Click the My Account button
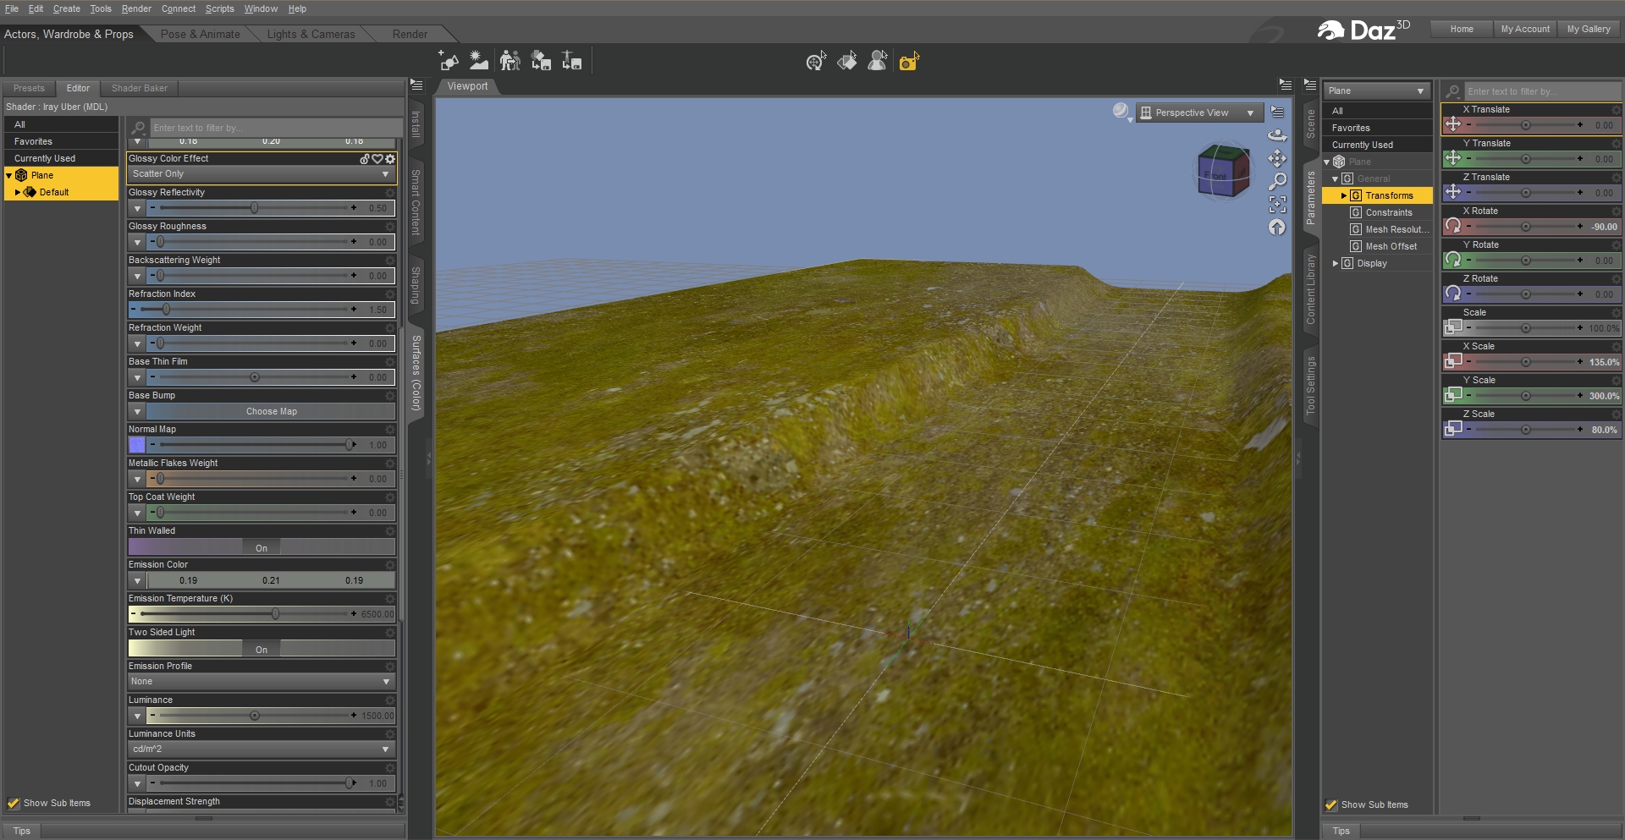 pos(1525,29)
